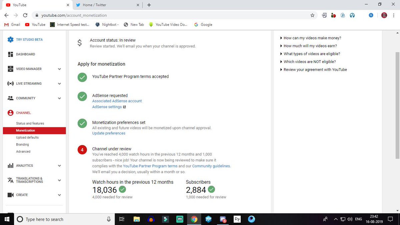Screen dimensions: 400x225
Task: Reload the page
Action: pyautogui.click(x=25, y=15)
